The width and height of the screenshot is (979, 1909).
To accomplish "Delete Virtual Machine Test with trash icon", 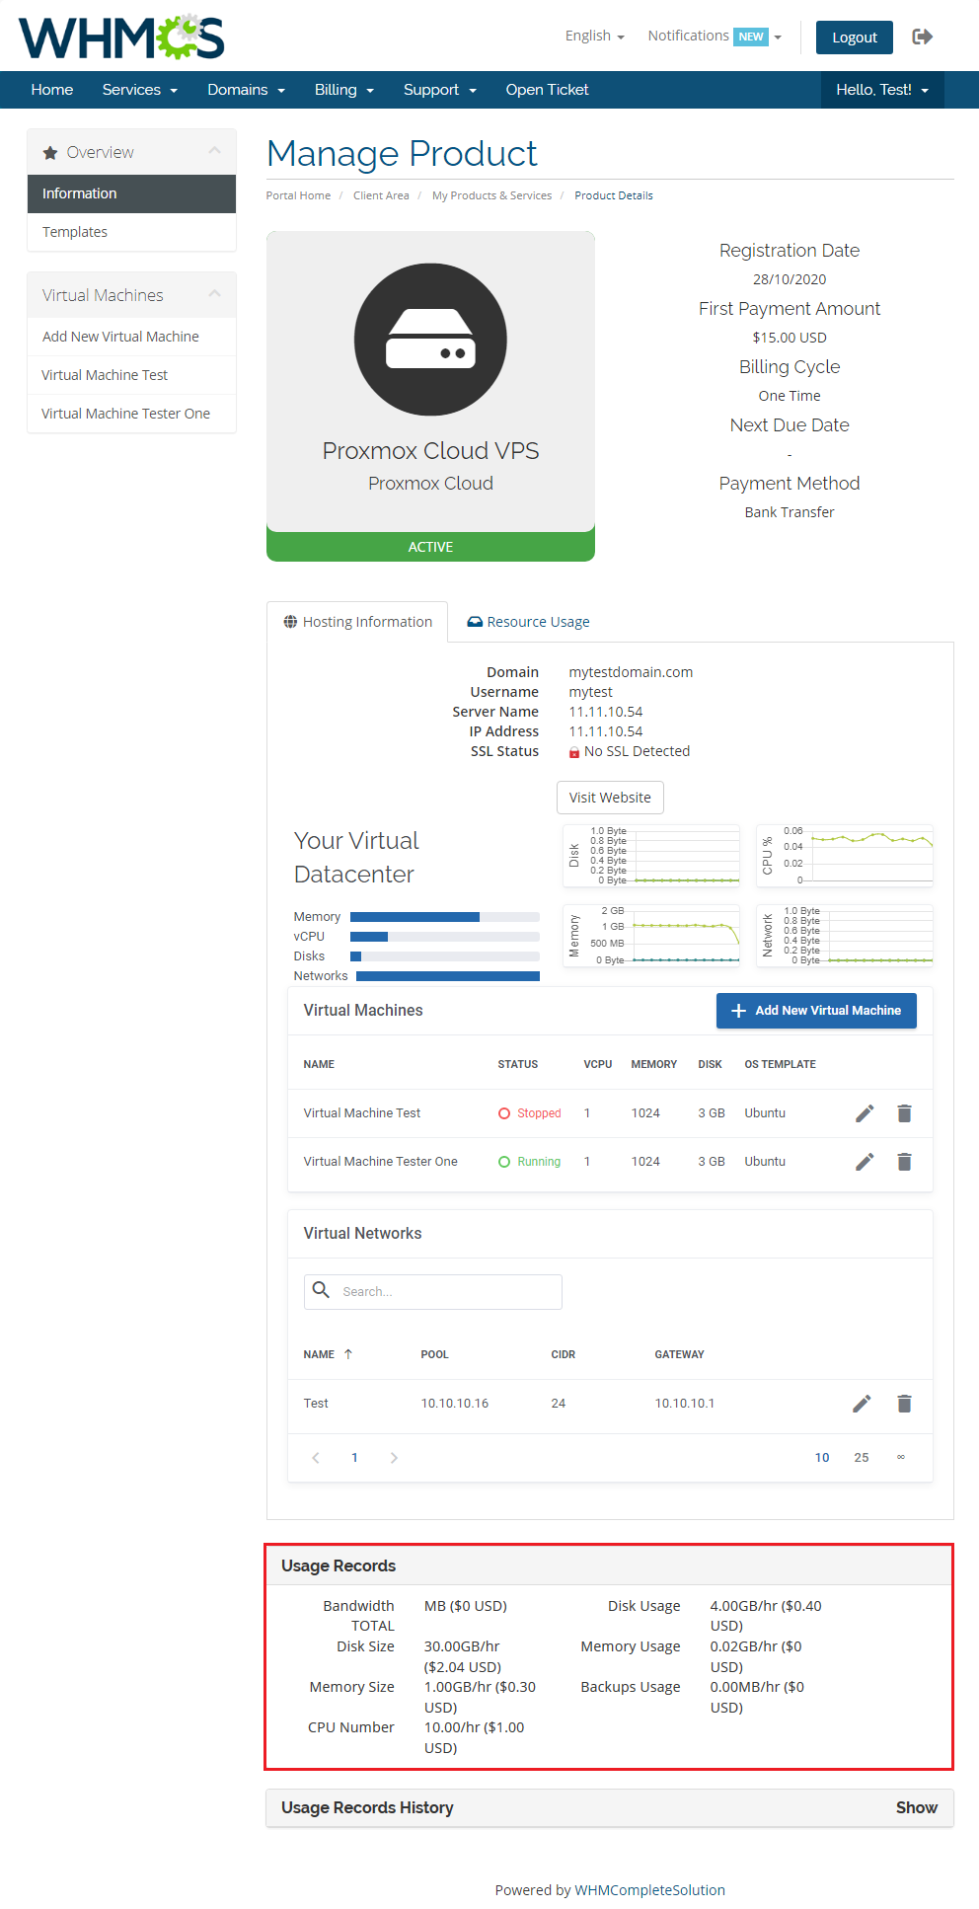I will [904, 1113].
